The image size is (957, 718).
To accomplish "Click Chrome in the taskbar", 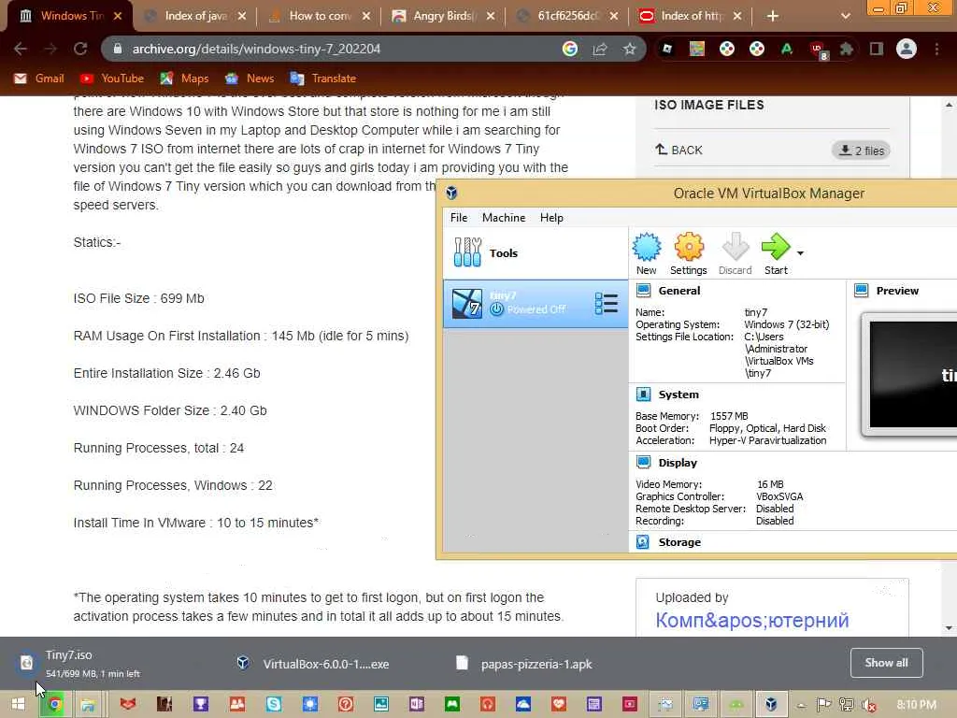I will tap(55, 705).
